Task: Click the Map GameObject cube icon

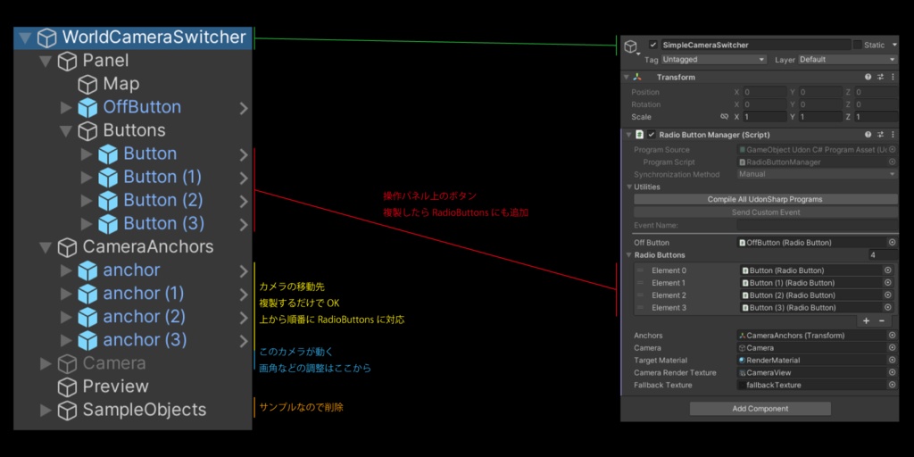Action: tap(87, 85)
